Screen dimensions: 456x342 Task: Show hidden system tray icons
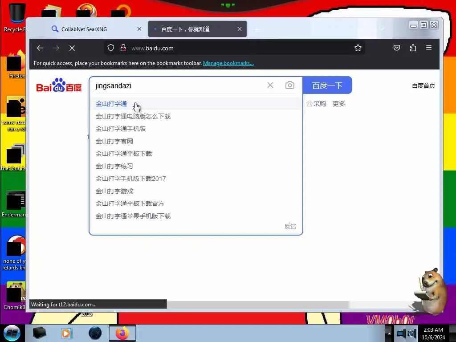tap(389, 334)
